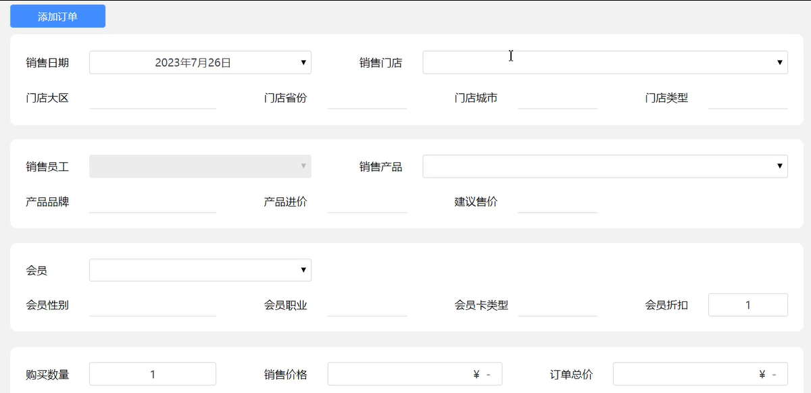Viewport: 811px width, 393px height.
Task: Click the 会员折扣 input box
Action: tap(748, 305)
